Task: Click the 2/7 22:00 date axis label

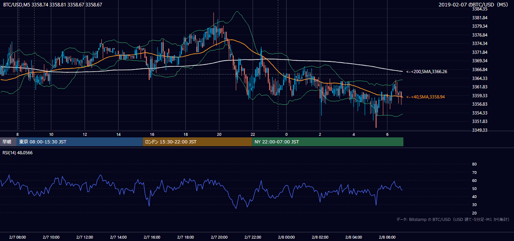Action: 253,237
